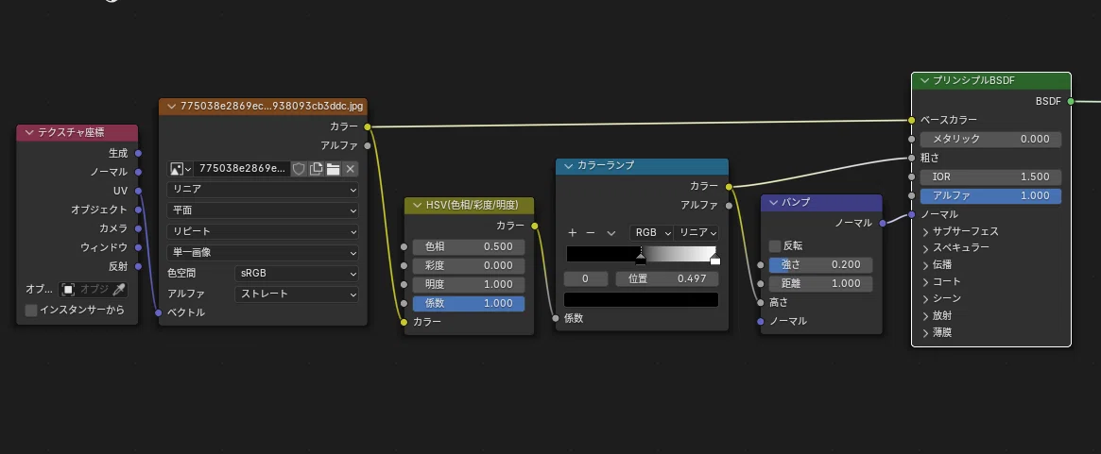Click HSV node カラー output socket
1101x454 pixels.
pos(534,226)
